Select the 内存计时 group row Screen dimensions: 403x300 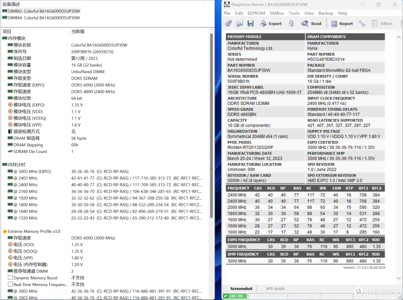tap(14, 165)
